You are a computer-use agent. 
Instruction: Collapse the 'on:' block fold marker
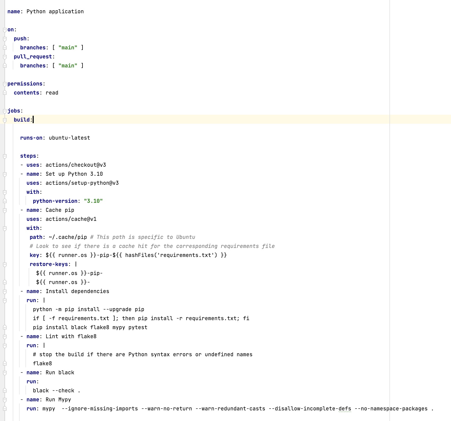(5, 30)
